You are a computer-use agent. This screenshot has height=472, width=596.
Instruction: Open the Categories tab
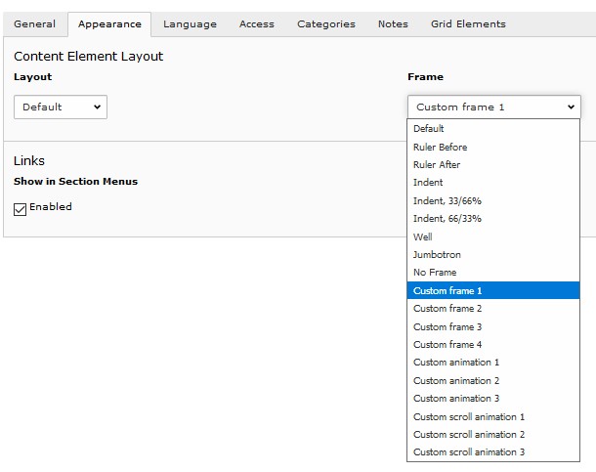click(x=325, y=24)
